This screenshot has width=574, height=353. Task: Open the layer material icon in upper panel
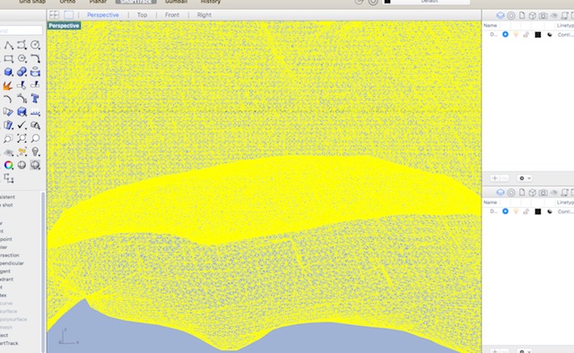click(550, 34)
